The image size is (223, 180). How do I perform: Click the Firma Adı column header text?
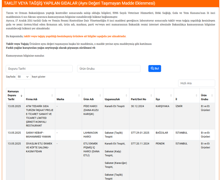click(x=32, y=99)
